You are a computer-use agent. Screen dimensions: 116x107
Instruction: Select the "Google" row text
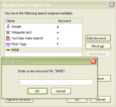click(16, 26)
